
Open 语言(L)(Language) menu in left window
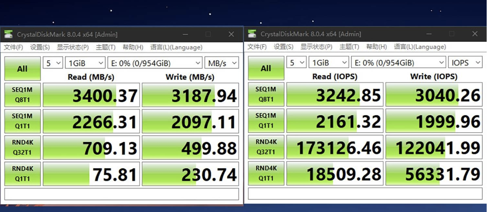tap(176, 47)
